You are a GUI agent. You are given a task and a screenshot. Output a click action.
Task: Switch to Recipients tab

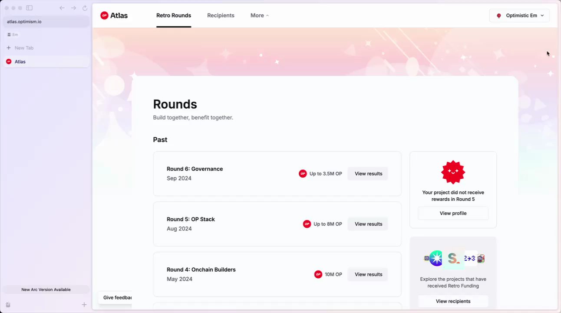tap(221, 16)
